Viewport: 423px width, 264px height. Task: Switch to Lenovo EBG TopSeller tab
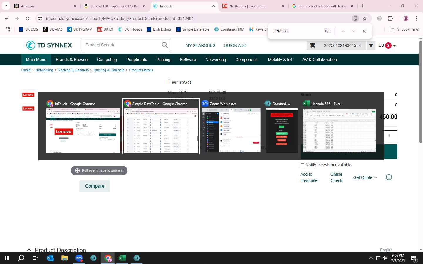pyautogui.click(x=115, y=6)
